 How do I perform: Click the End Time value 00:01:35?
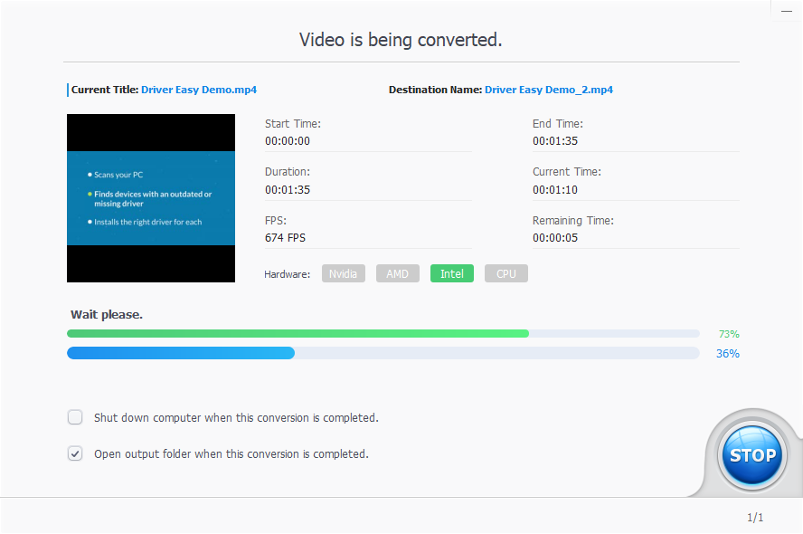554,141
